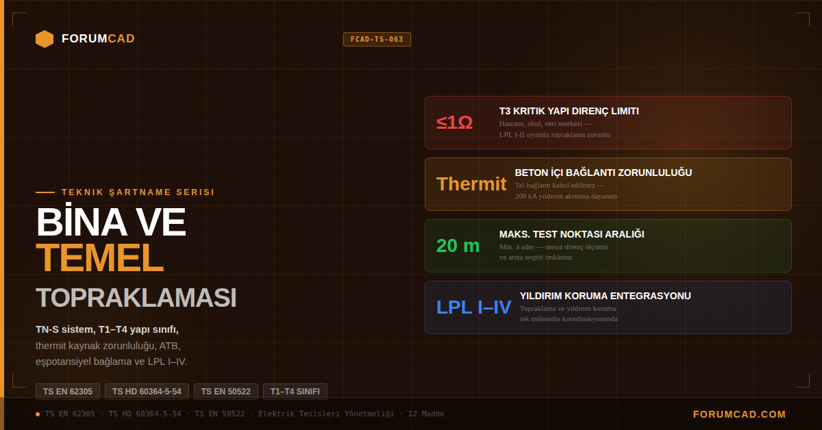822x430 pixels.
Task: Click the blue LPL I–IV label
Action: coord(474,307)
